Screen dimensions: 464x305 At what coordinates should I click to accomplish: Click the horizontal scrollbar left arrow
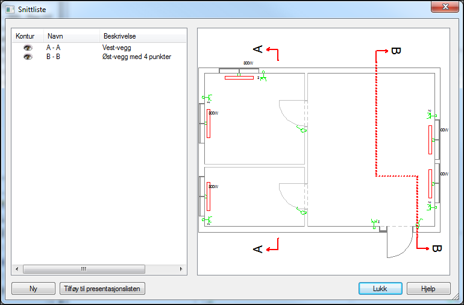[x=16, y=269]
